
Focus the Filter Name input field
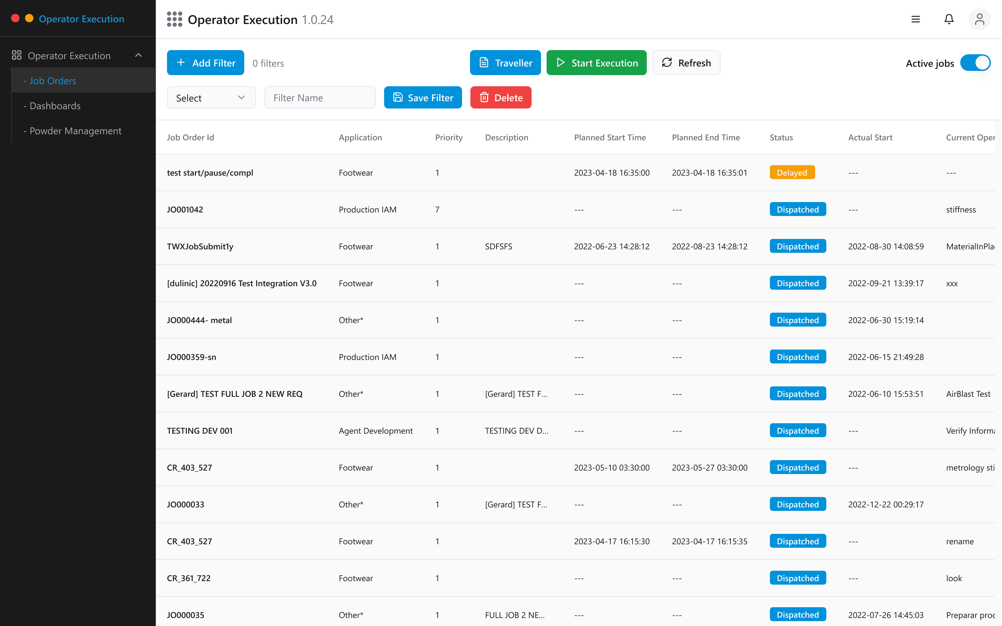[320, 98]
